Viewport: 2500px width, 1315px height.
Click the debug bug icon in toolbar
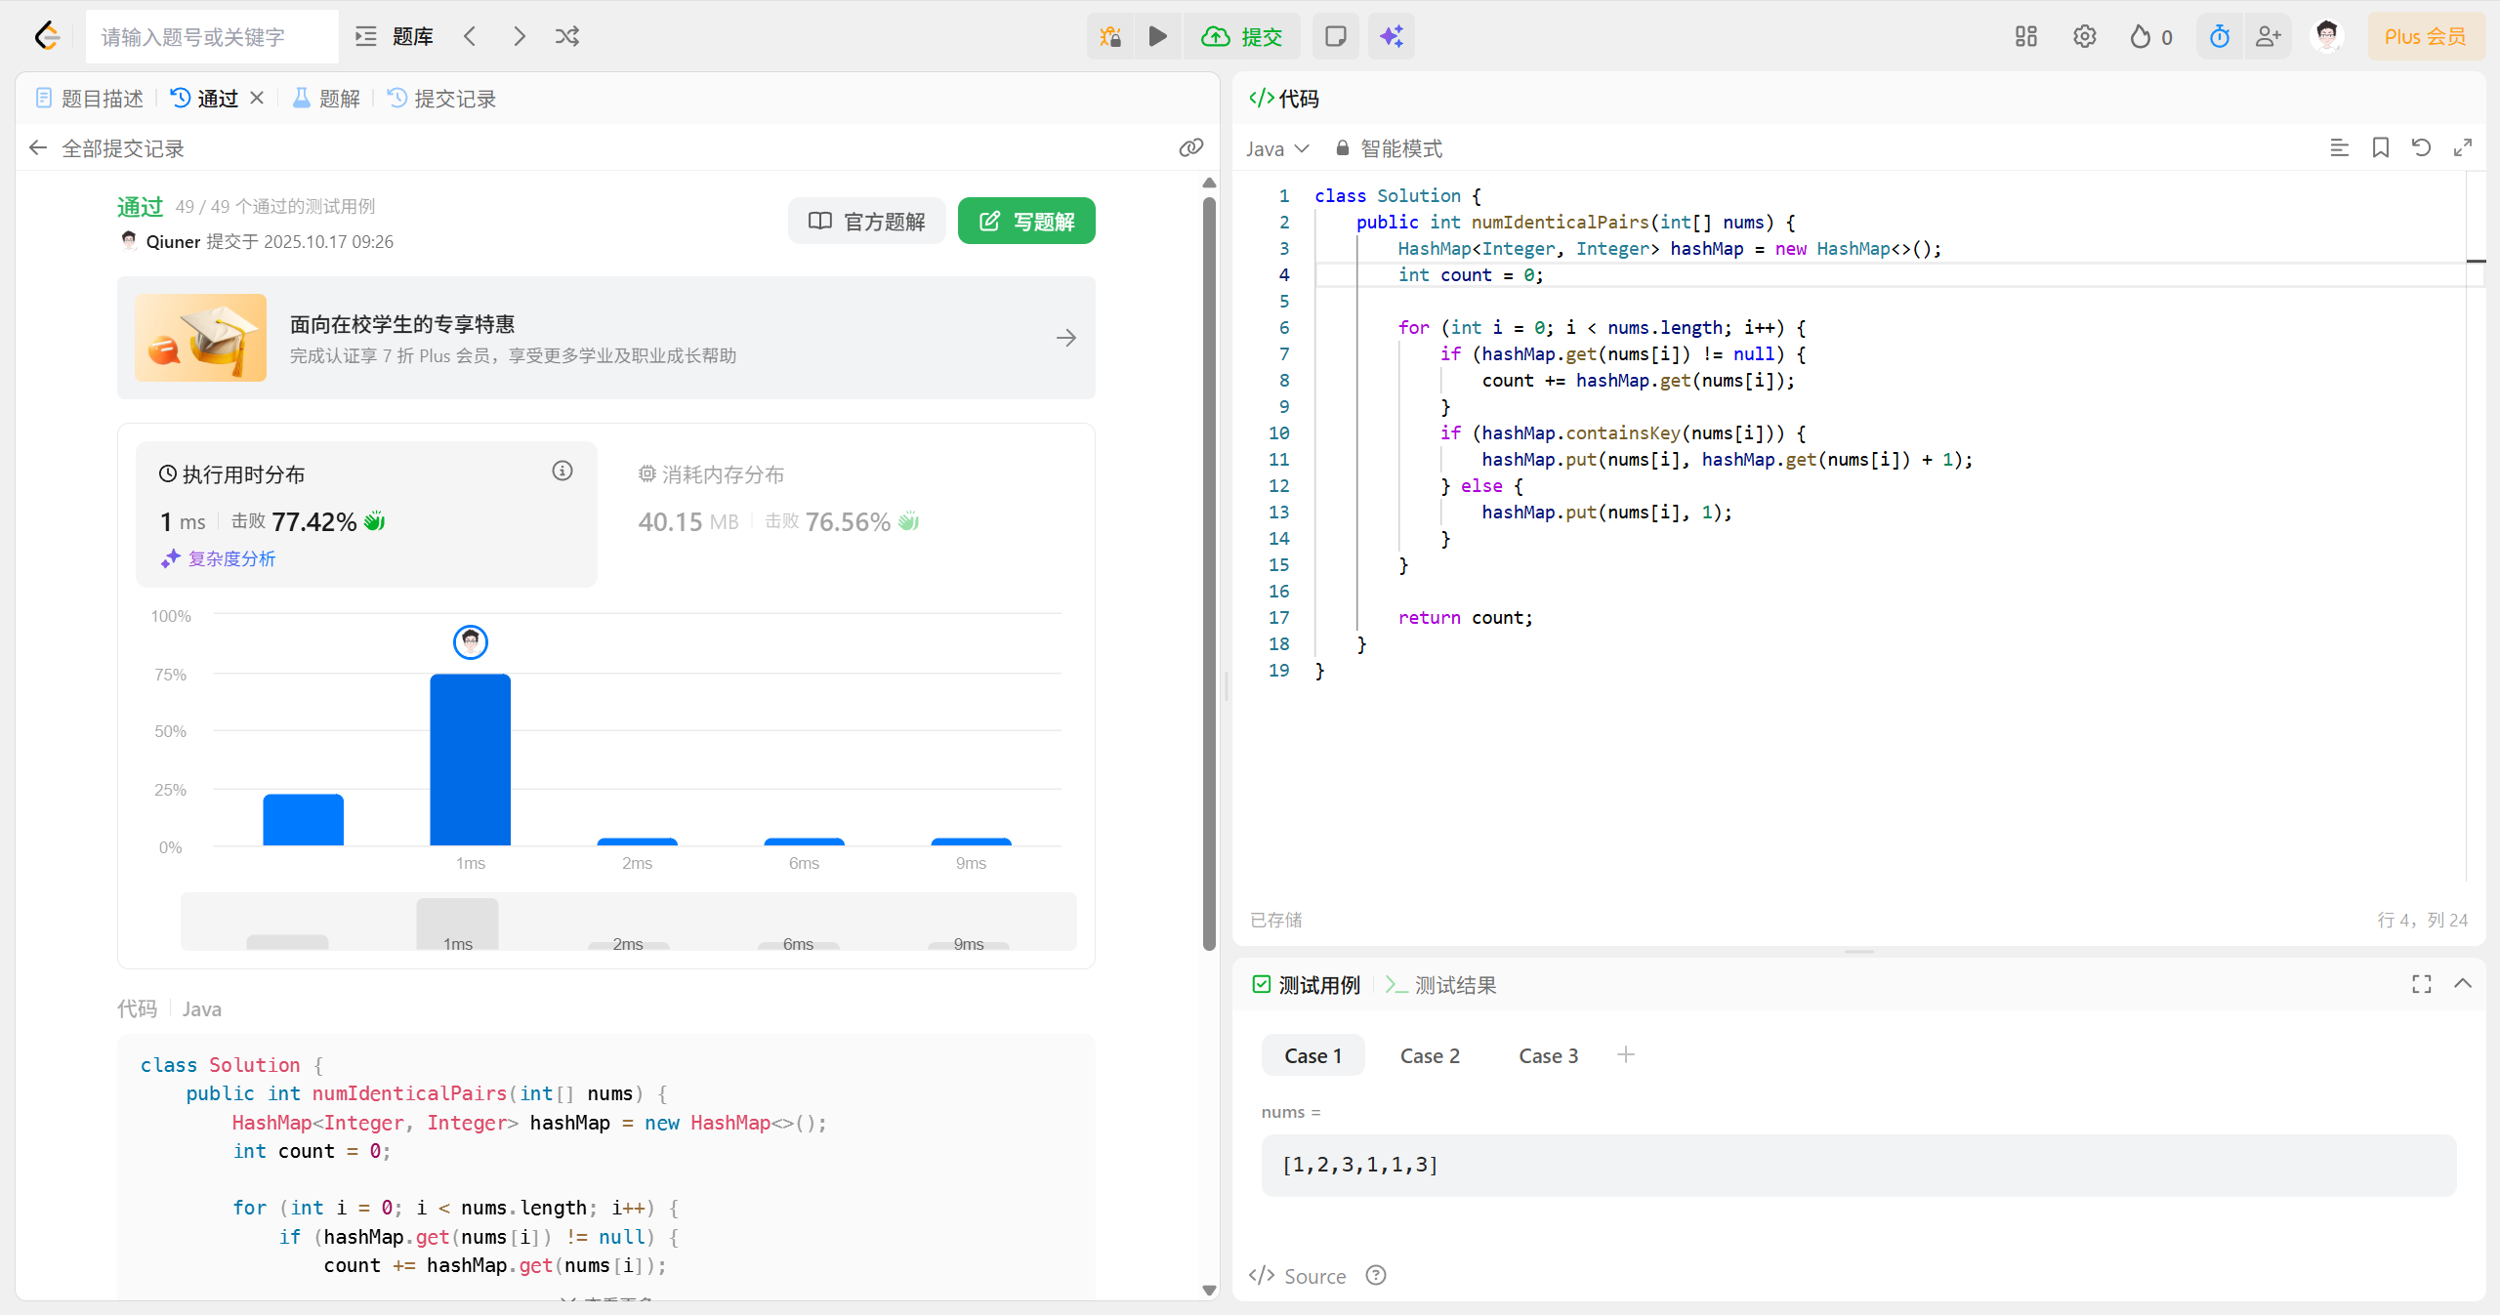coord(1110,37)
